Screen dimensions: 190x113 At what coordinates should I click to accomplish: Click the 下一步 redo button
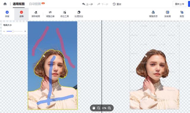tap(103, 4)
